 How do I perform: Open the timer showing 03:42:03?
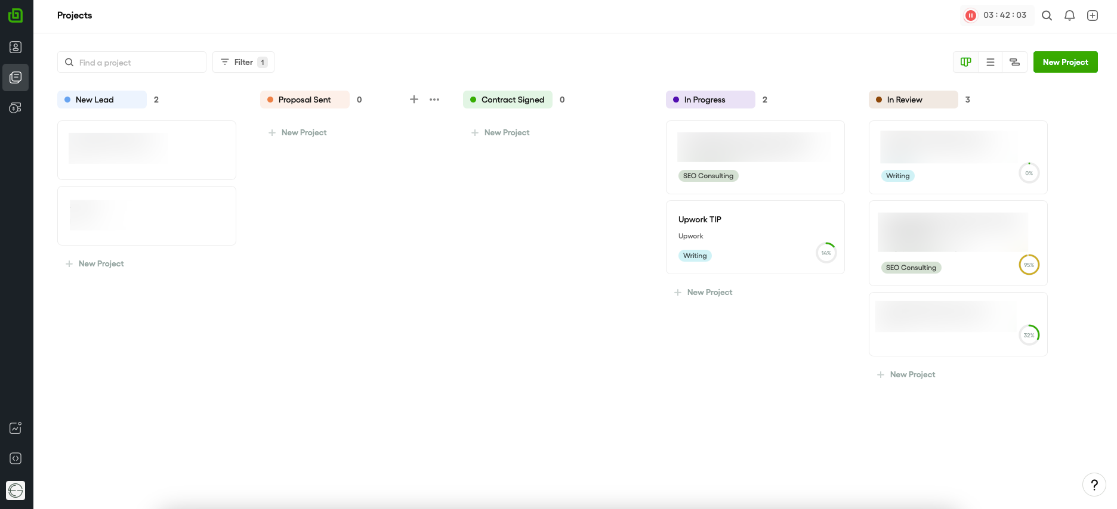click(x=1005, y=15)
